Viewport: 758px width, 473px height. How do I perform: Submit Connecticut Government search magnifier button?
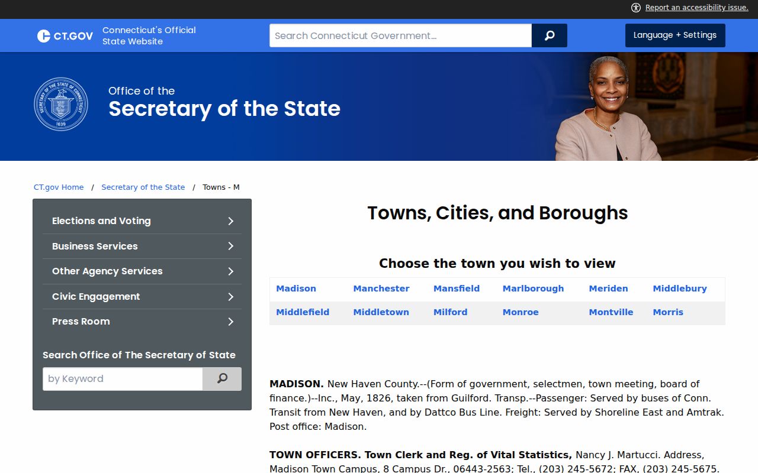tap(550, 35)
